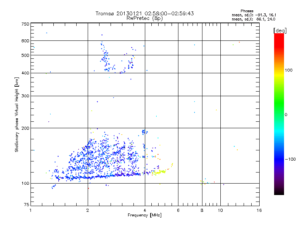The width and height of the screenshot is (305, 229).
Task: Click the '[deg]' colorbar unit label
Action: pyautogui.click(x=280, y=31)
